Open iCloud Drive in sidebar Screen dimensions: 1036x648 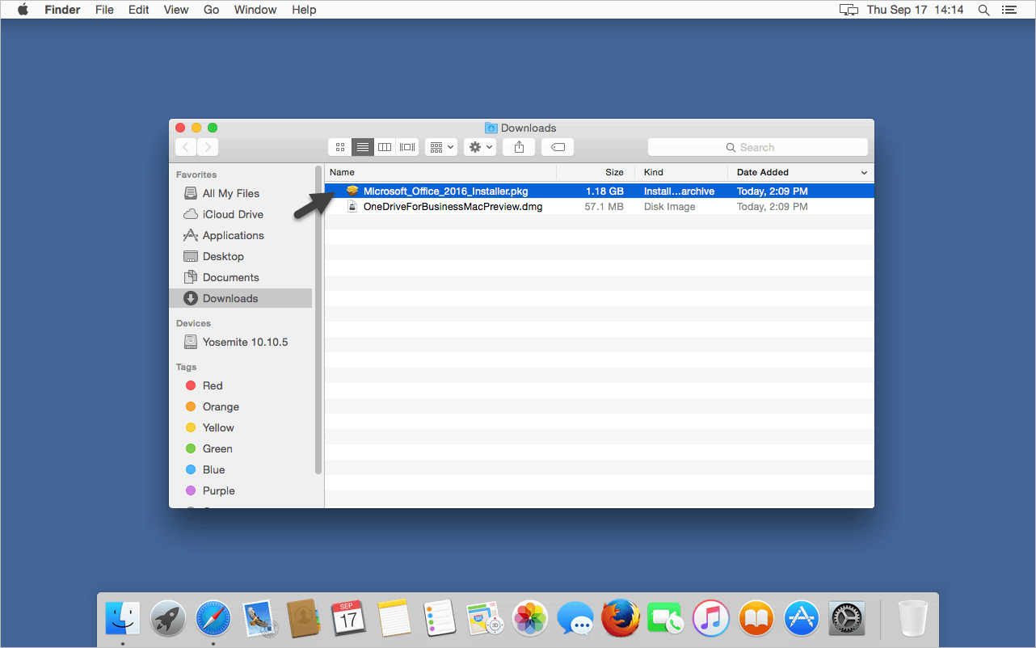point(240,214)
